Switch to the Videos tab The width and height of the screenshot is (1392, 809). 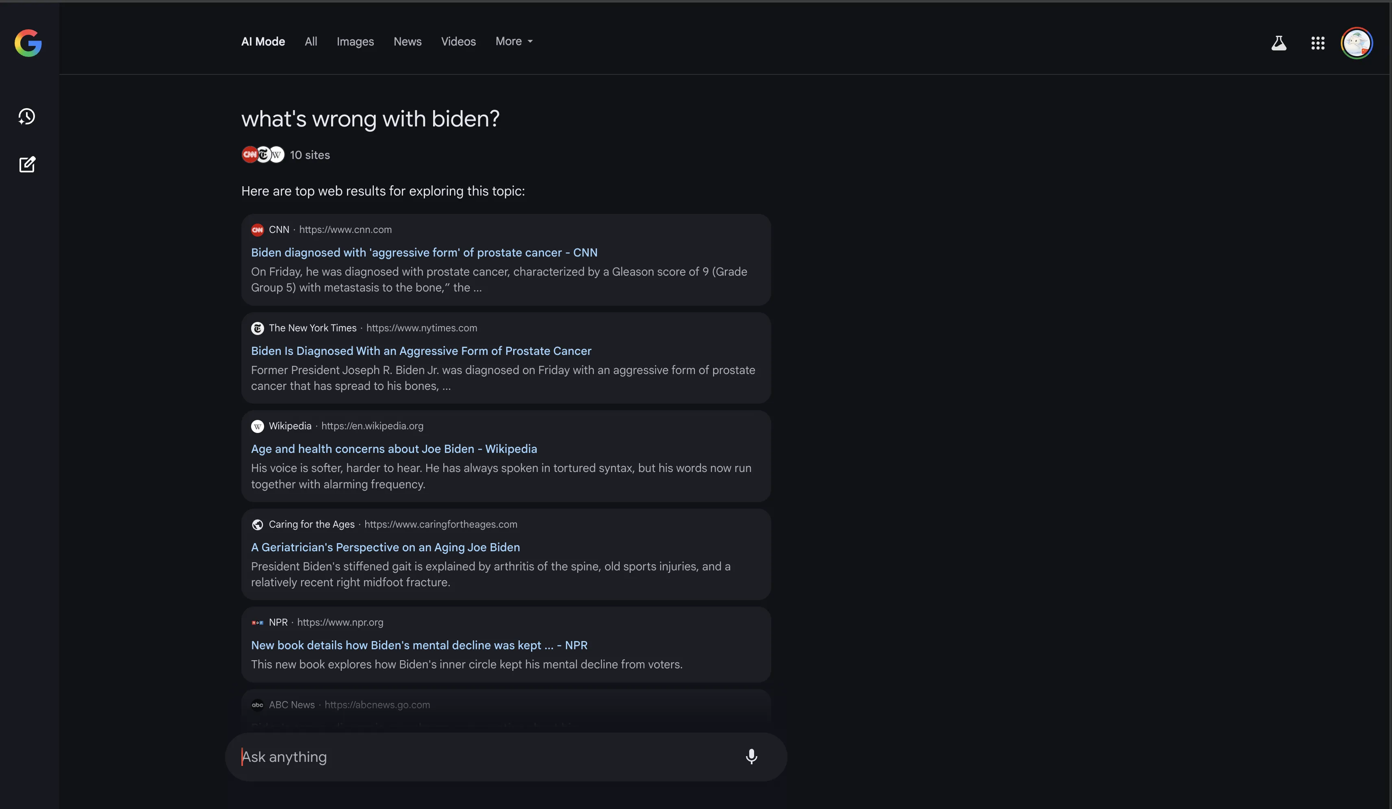click(x=458, y=41)
